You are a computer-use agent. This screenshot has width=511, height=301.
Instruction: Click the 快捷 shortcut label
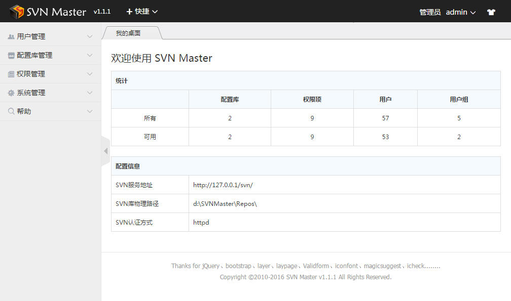[x=142, y=11]
